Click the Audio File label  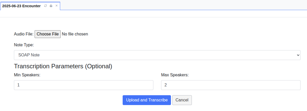24,34
